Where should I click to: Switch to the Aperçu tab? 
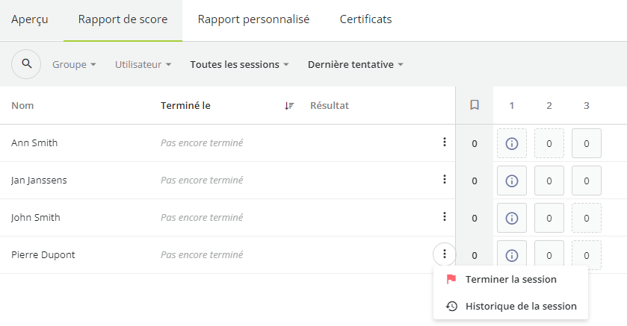click(30, 19)
